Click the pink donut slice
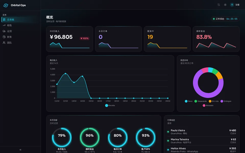Viewport: 245px width, 153px height. 205,70
